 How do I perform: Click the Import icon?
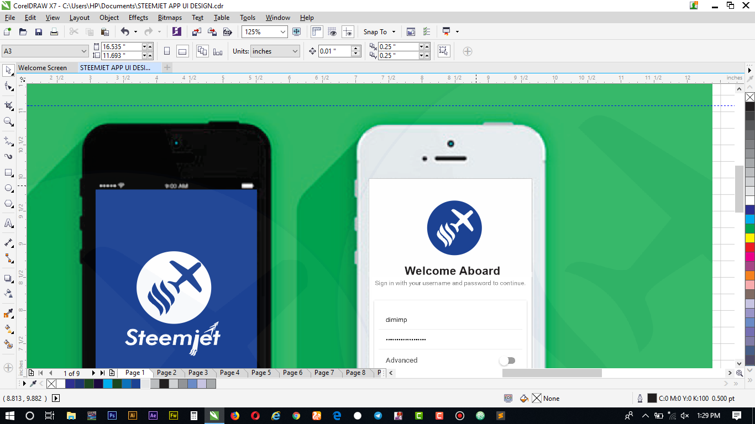[197, 32]
